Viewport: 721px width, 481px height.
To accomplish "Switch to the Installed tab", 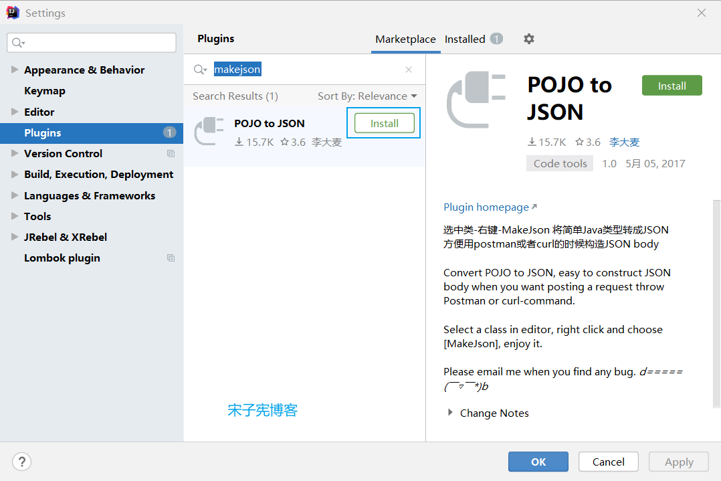I will 465,39.
